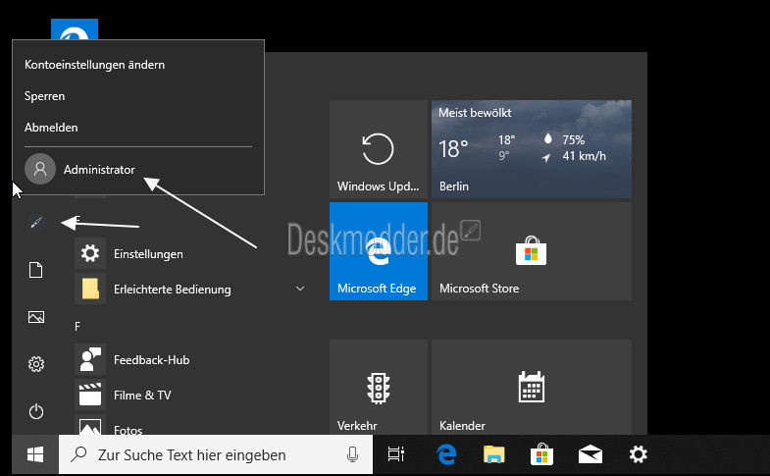Activate the microphone in search box
The width and height of the screenshot is (770, 476).
352,454
